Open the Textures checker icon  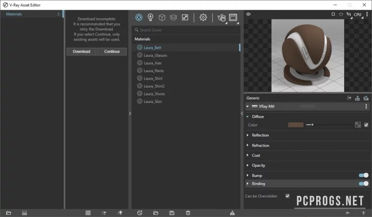point(185,17)
